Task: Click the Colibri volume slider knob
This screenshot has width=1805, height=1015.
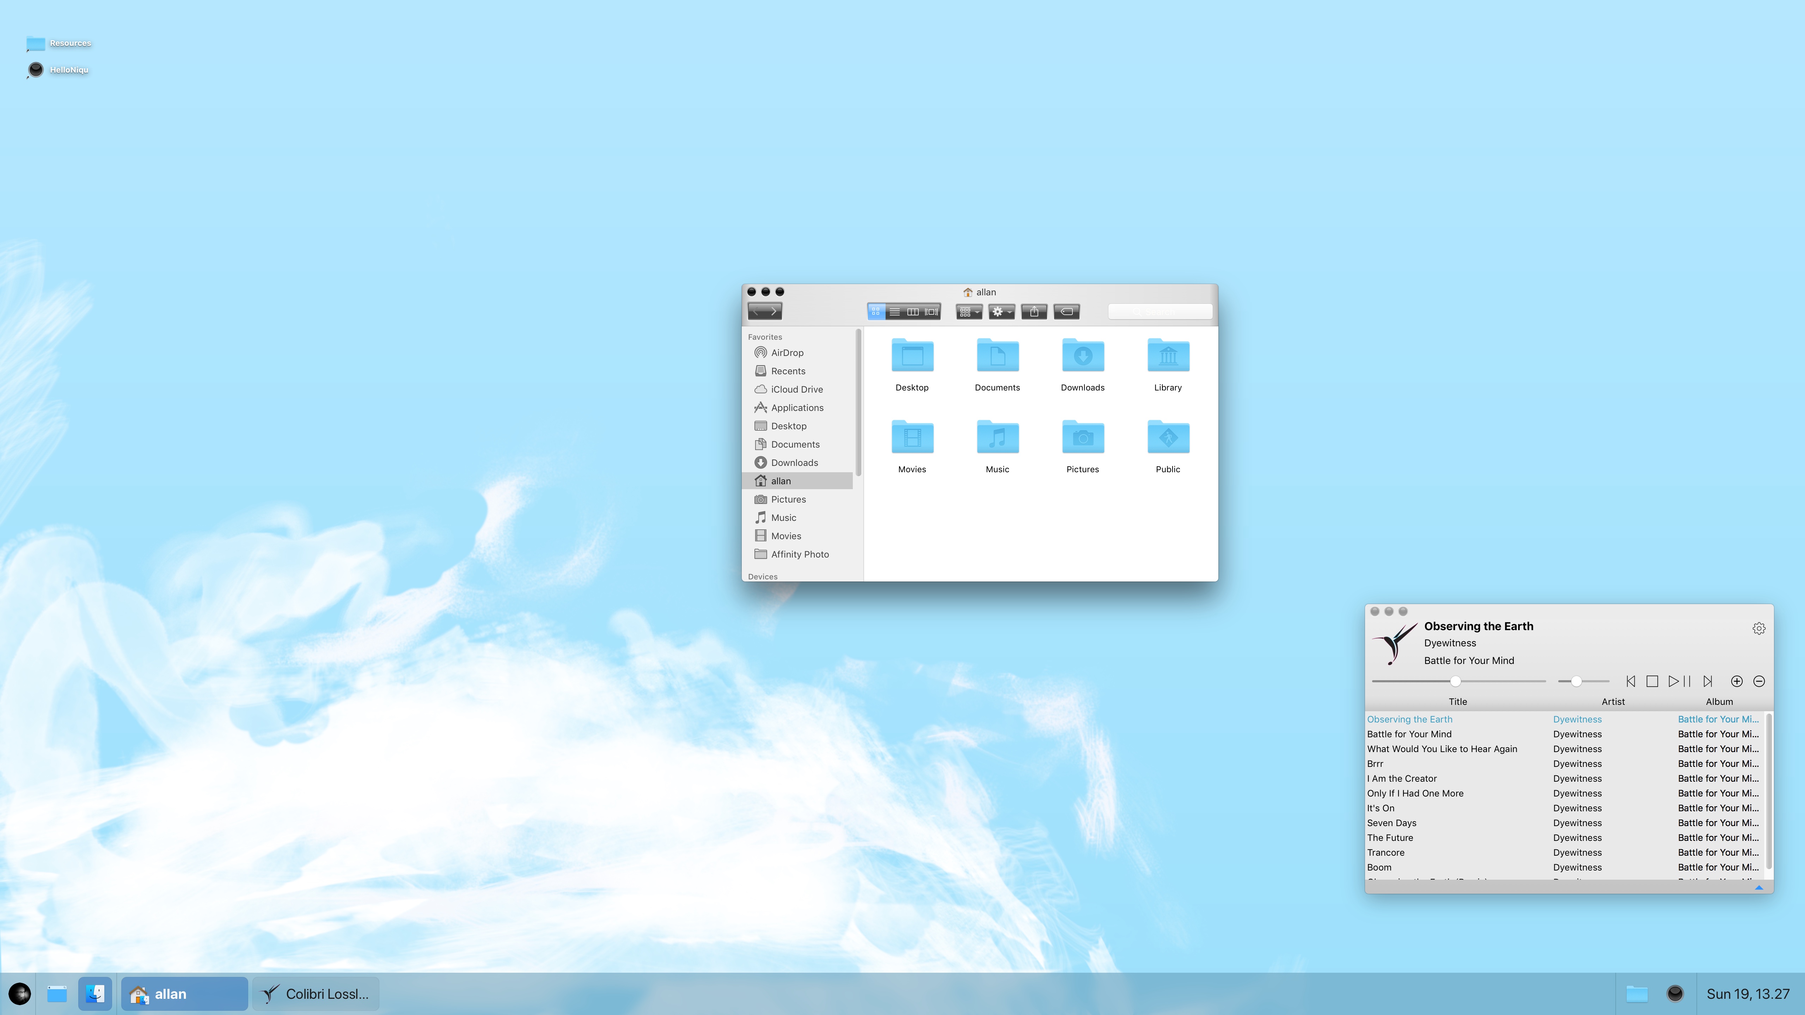Action: tap(1576, 681)
